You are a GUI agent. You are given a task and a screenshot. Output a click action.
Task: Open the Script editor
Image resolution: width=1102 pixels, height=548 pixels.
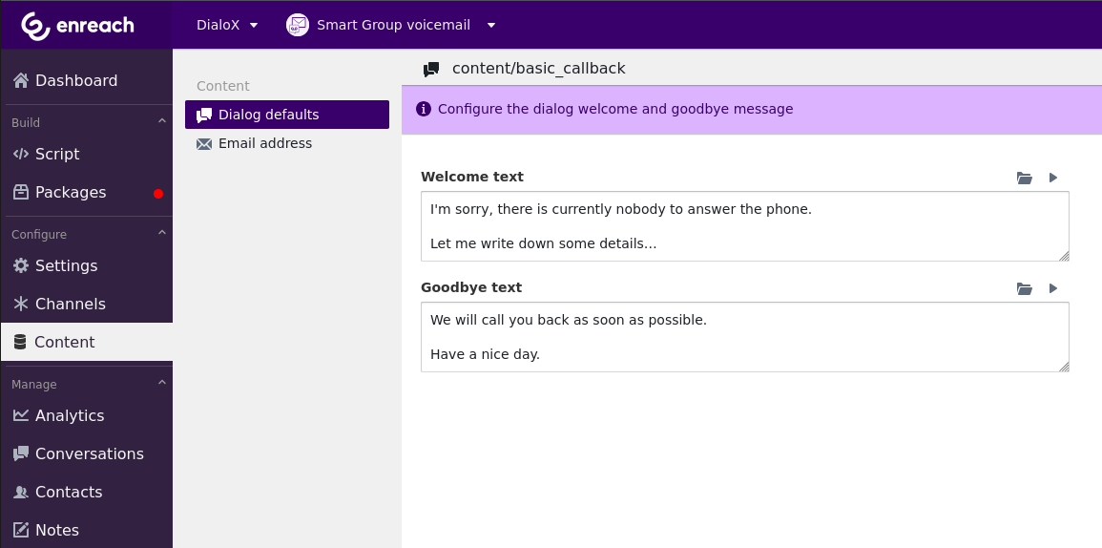pos(57,154)
